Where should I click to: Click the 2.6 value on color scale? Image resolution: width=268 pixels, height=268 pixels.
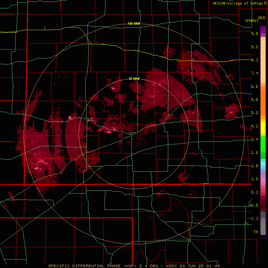click(x=255, y=153)
